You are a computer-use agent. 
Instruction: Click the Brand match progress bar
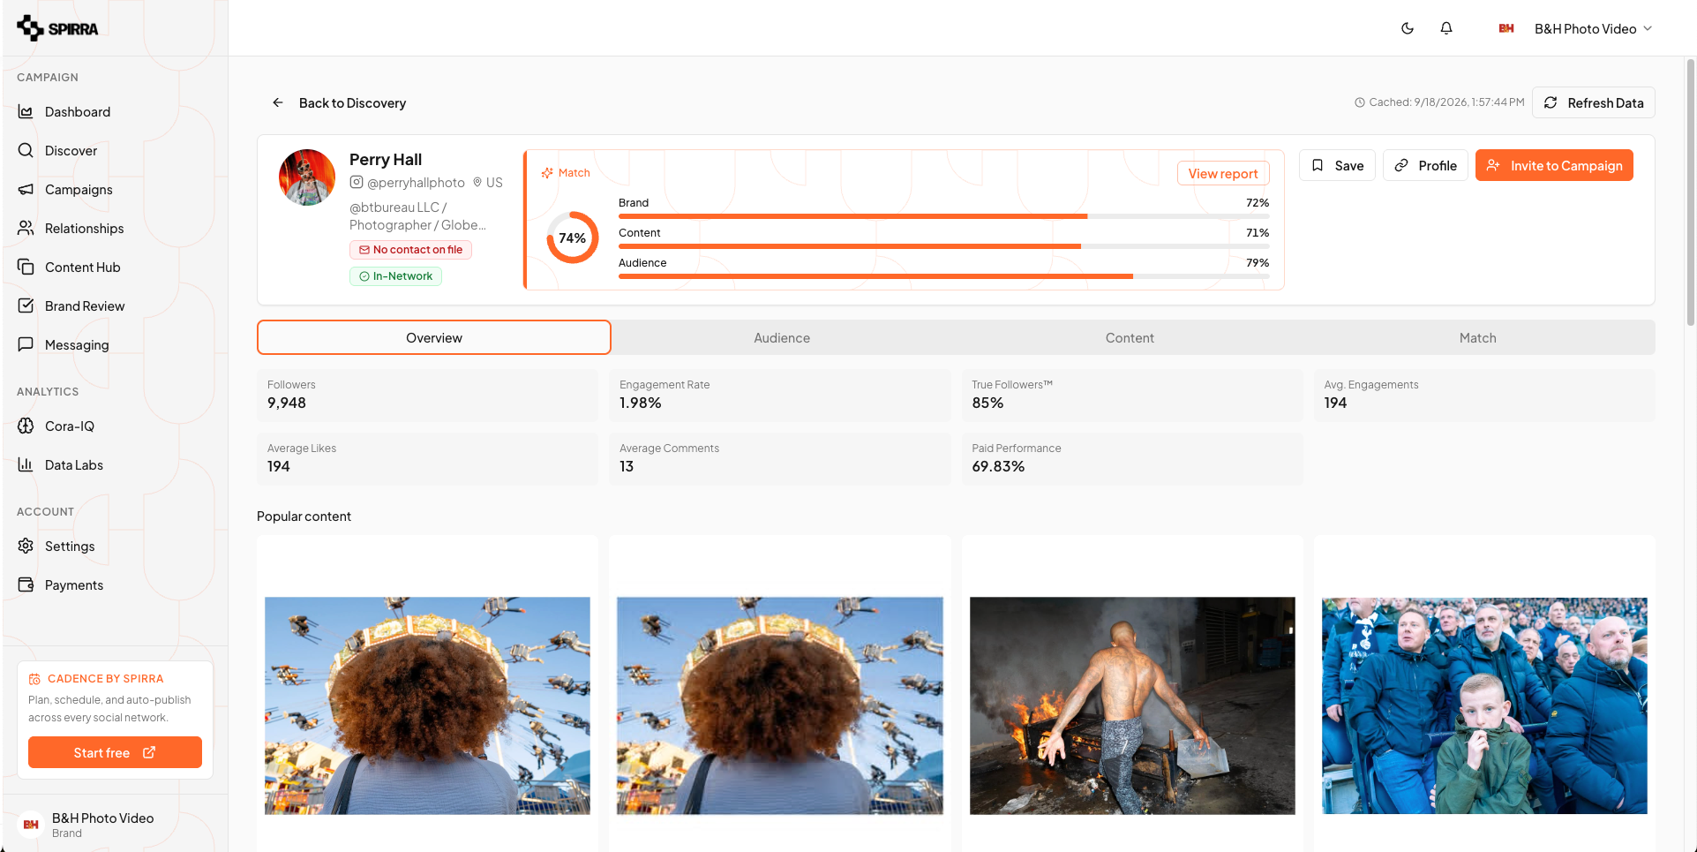(x=943, y=216)
